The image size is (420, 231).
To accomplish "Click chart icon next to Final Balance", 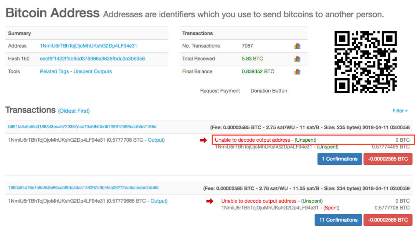I will 297,72.
